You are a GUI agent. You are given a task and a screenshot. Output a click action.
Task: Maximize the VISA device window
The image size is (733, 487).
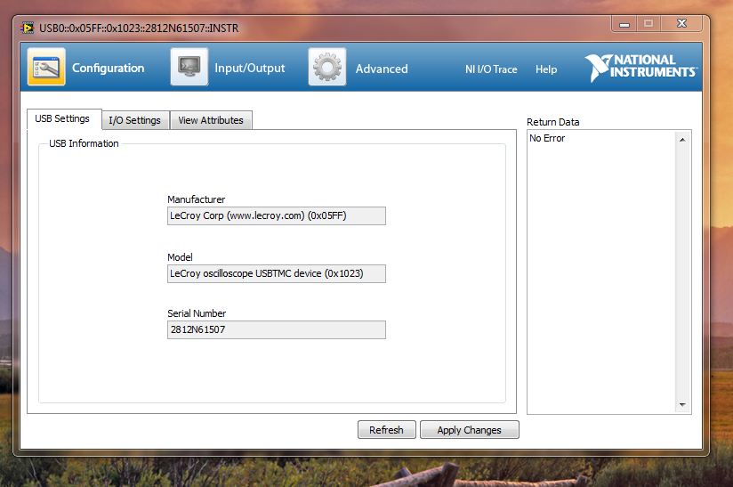648,24
